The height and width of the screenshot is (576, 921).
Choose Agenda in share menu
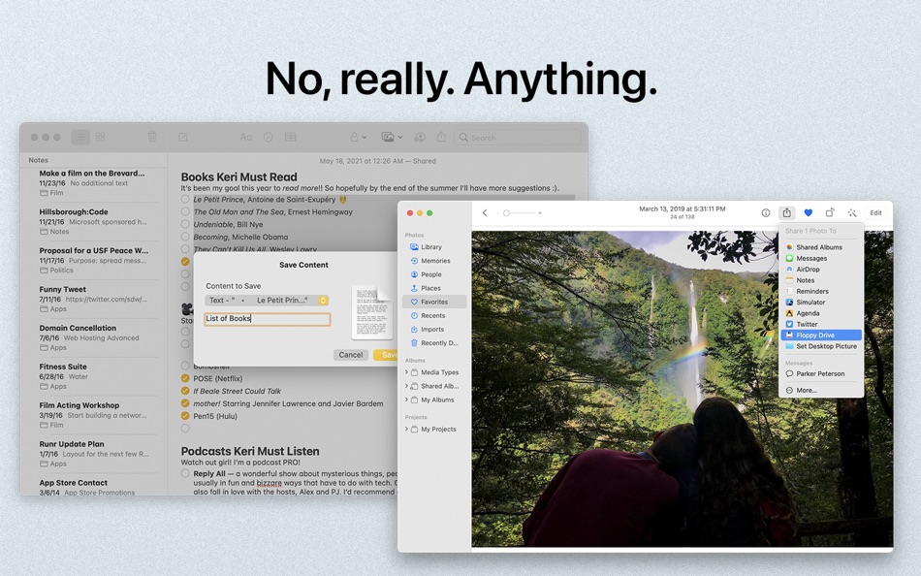point(819,313)
